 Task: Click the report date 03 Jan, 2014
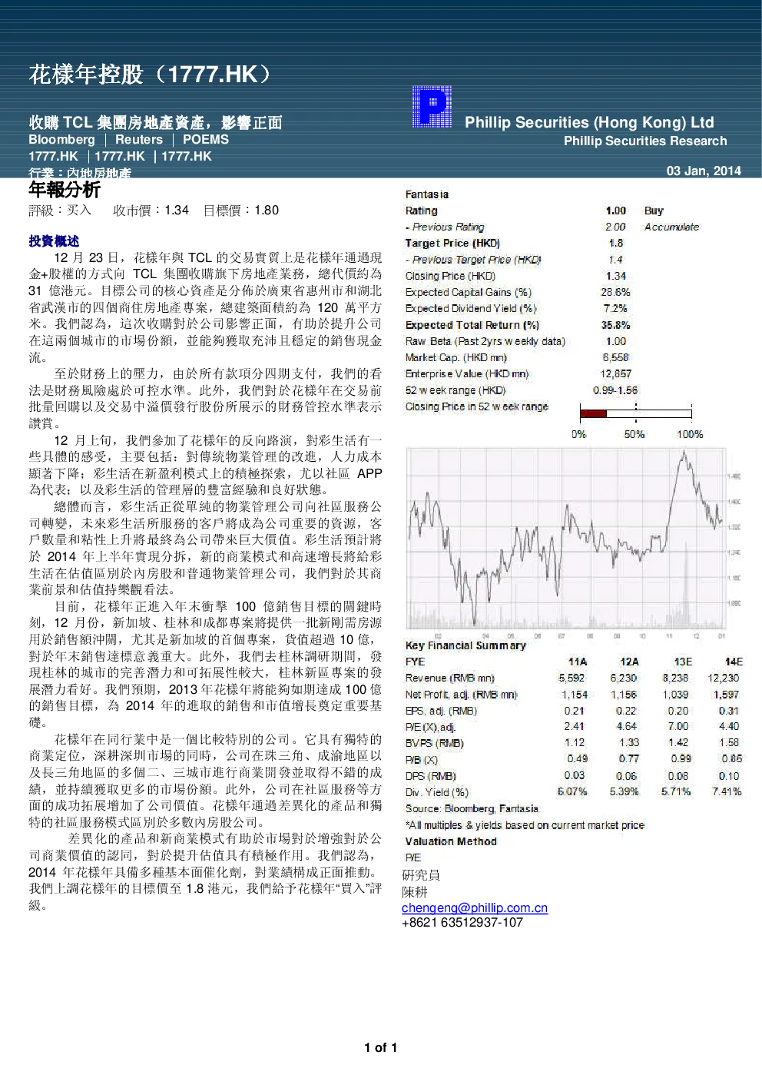pos(704,171)
